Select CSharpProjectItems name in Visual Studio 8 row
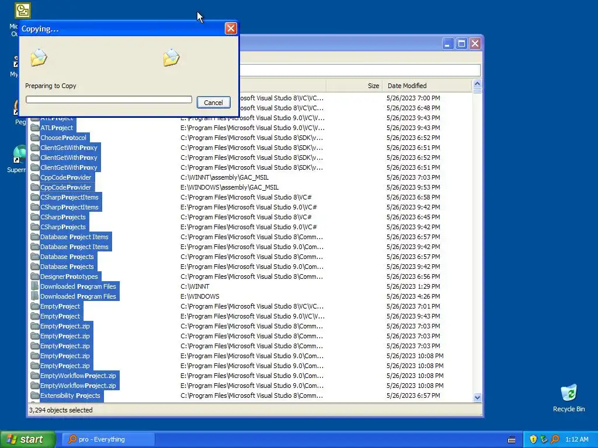 (x=69, y=197)
